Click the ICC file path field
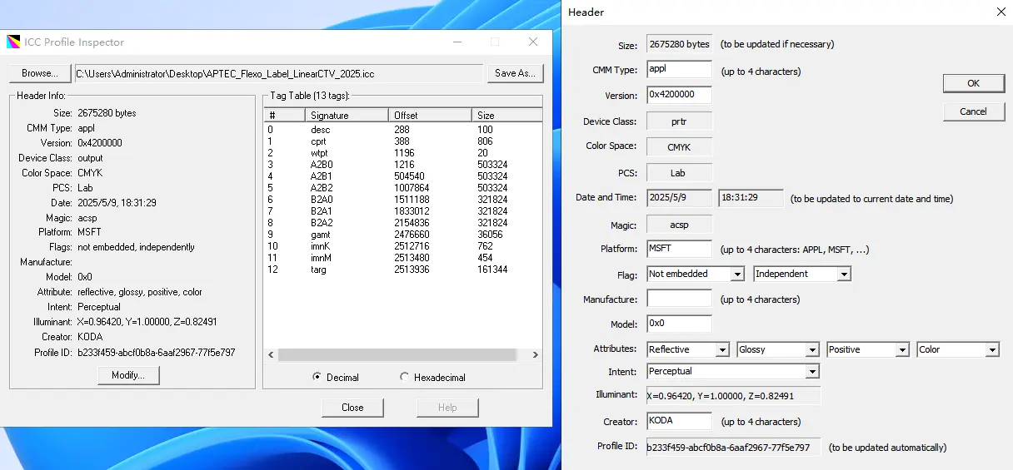This screenshot has height=470, width=1013. click(278, 74)
